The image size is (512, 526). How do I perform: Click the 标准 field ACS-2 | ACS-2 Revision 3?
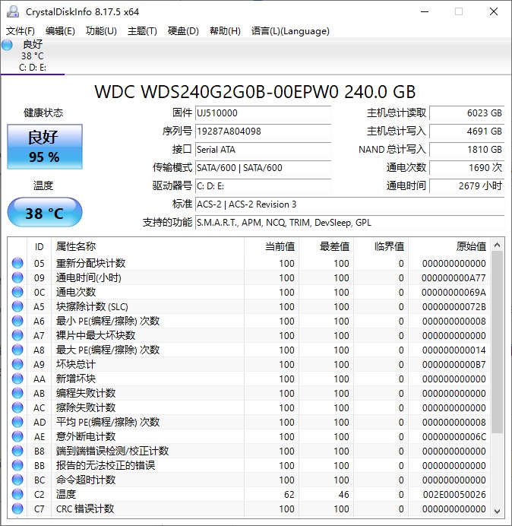(349, 204)
